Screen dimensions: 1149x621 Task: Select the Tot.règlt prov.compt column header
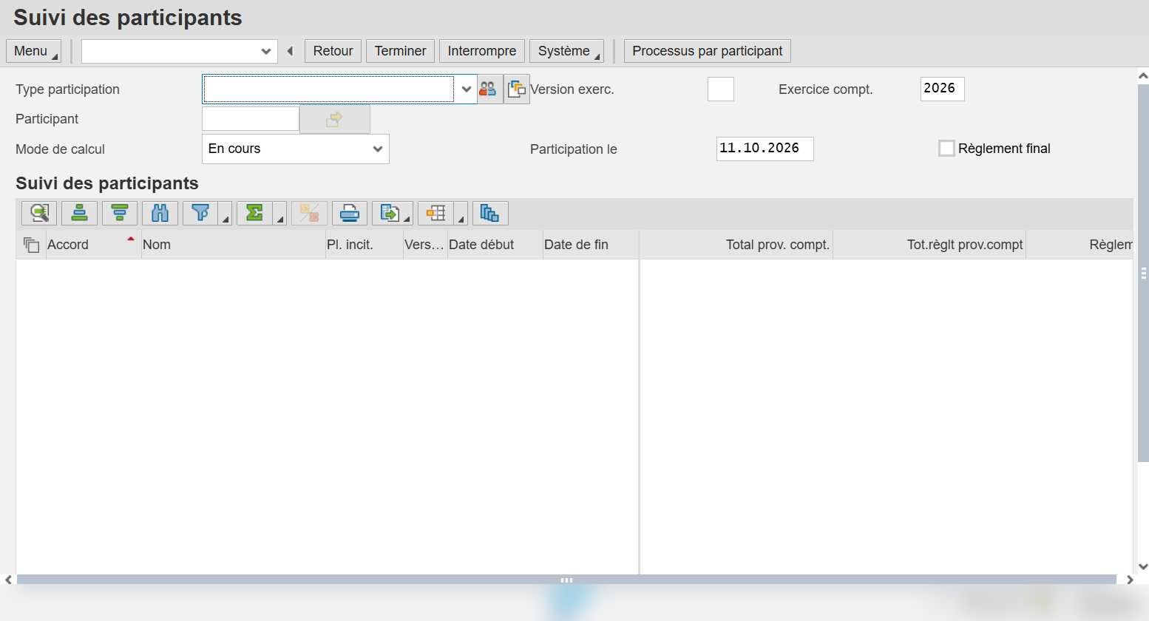point(929,245)
